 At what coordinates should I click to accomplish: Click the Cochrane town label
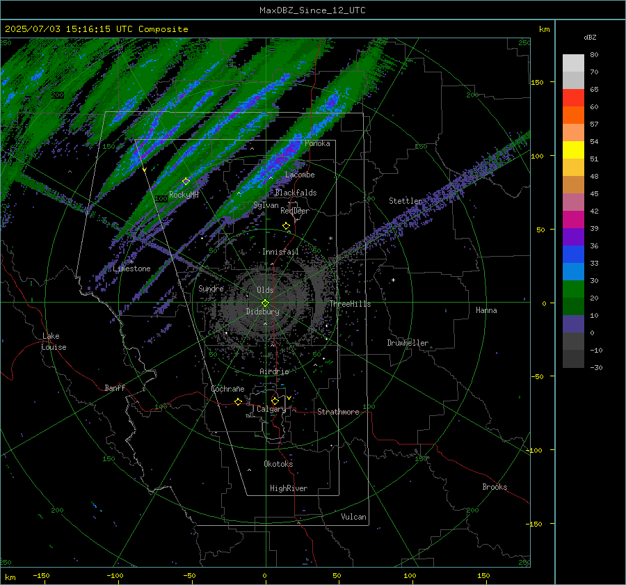[x=227, y=389]
